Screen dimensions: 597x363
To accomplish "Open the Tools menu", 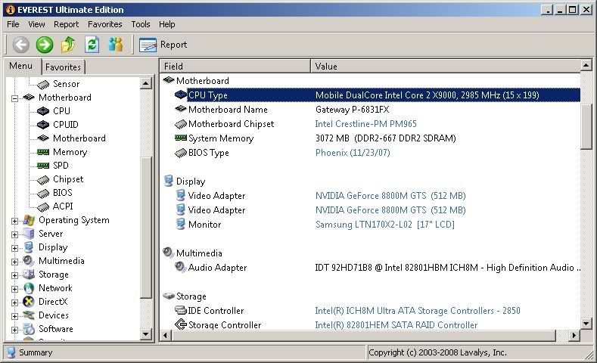I will point(141,24).
